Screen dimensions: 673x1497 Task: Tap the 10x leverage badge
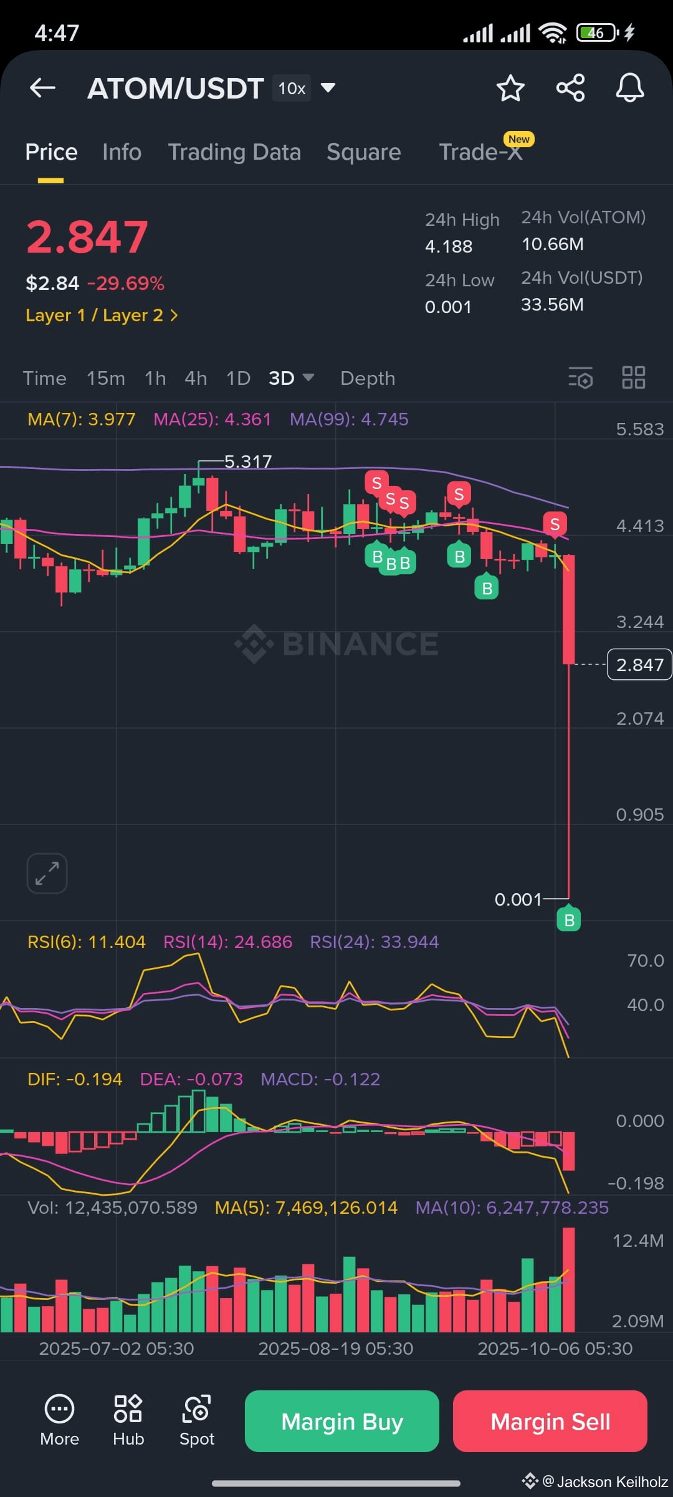click(292, 88)
